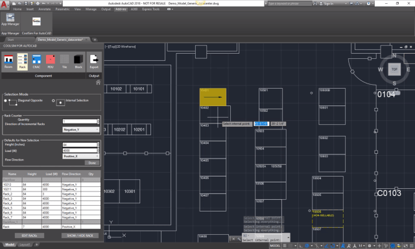This screenshot has height=249, width=415.
Task: Toggle the grid display in status bar
Action: click(284, 246)
